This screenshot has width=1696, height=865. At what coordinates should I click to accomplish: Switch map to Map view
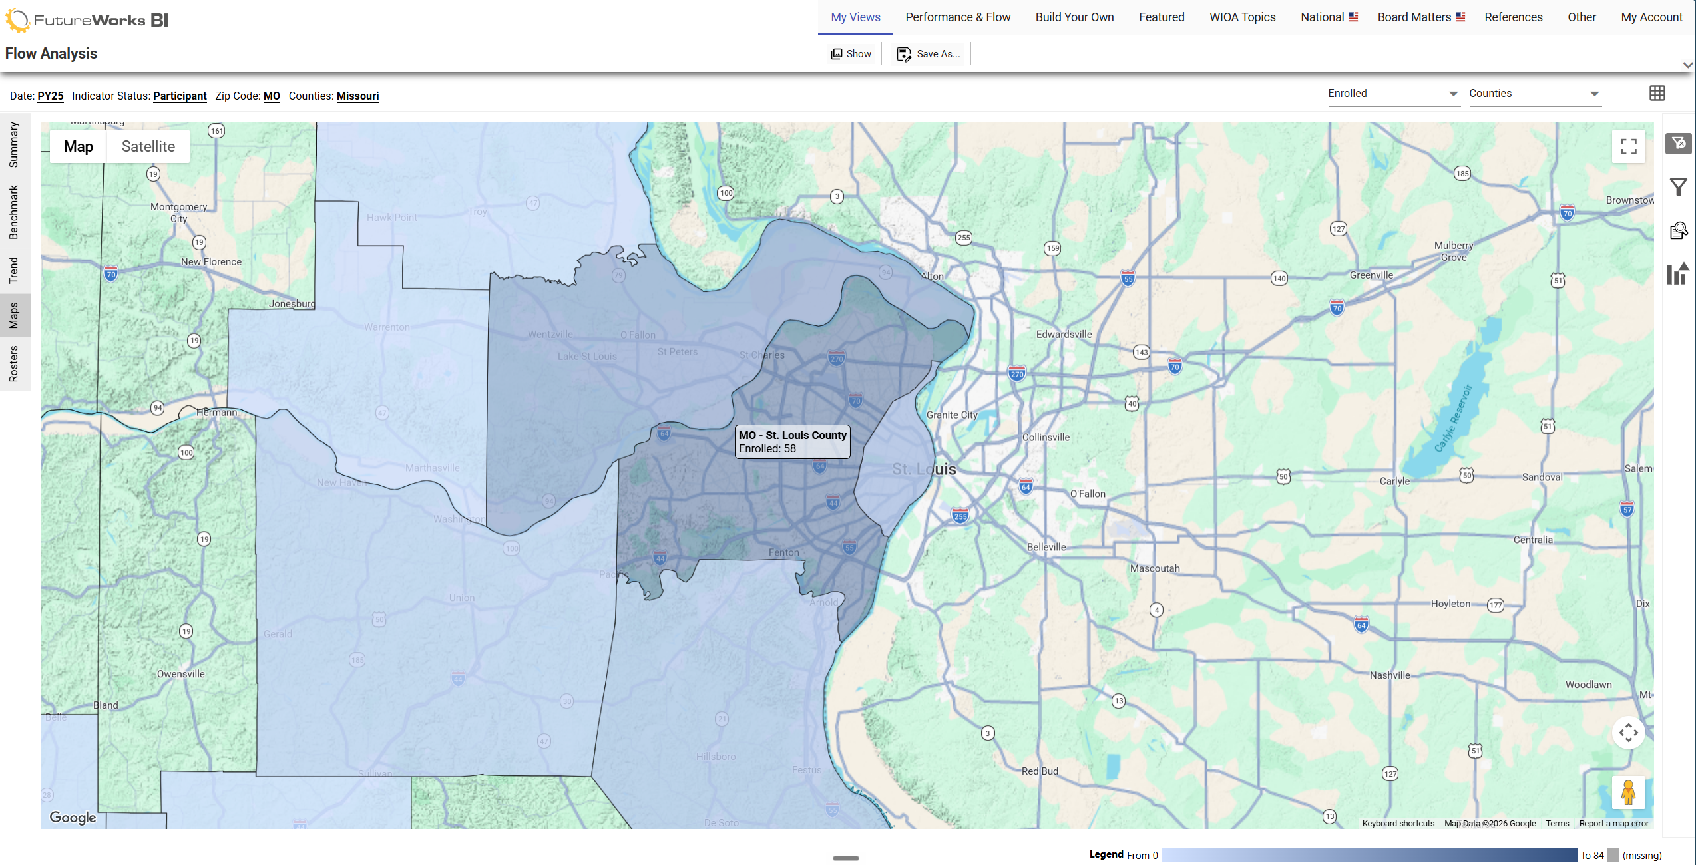click(79, 146)
